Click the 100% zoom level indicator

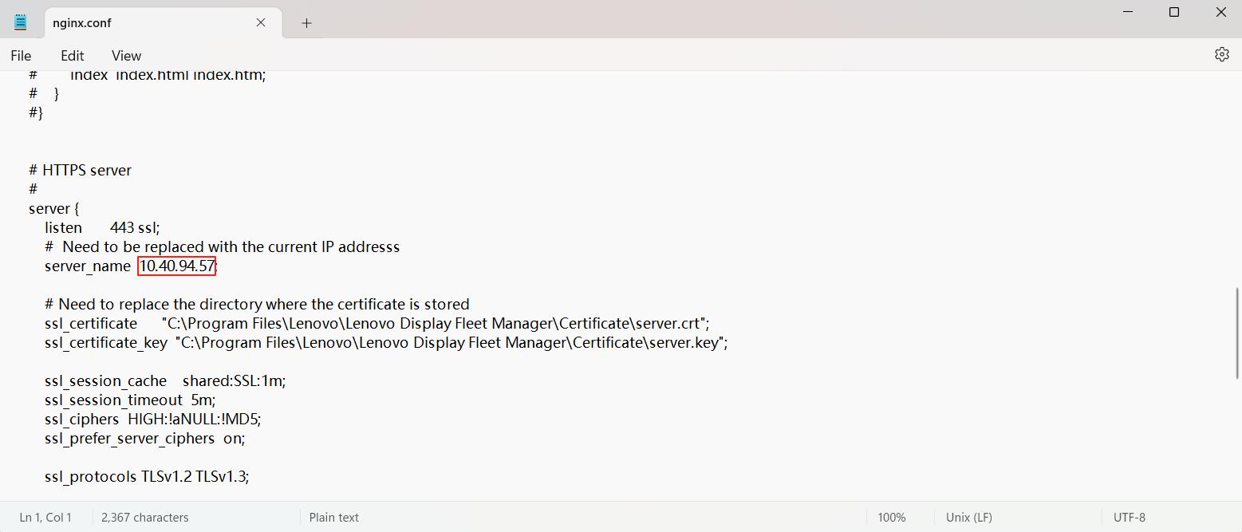coord(891,517)
